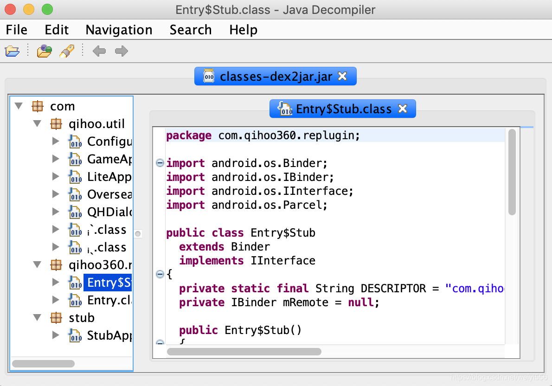Click the 'implements IInterface' line
552x386 pixels.
click(x=247, y=261)
